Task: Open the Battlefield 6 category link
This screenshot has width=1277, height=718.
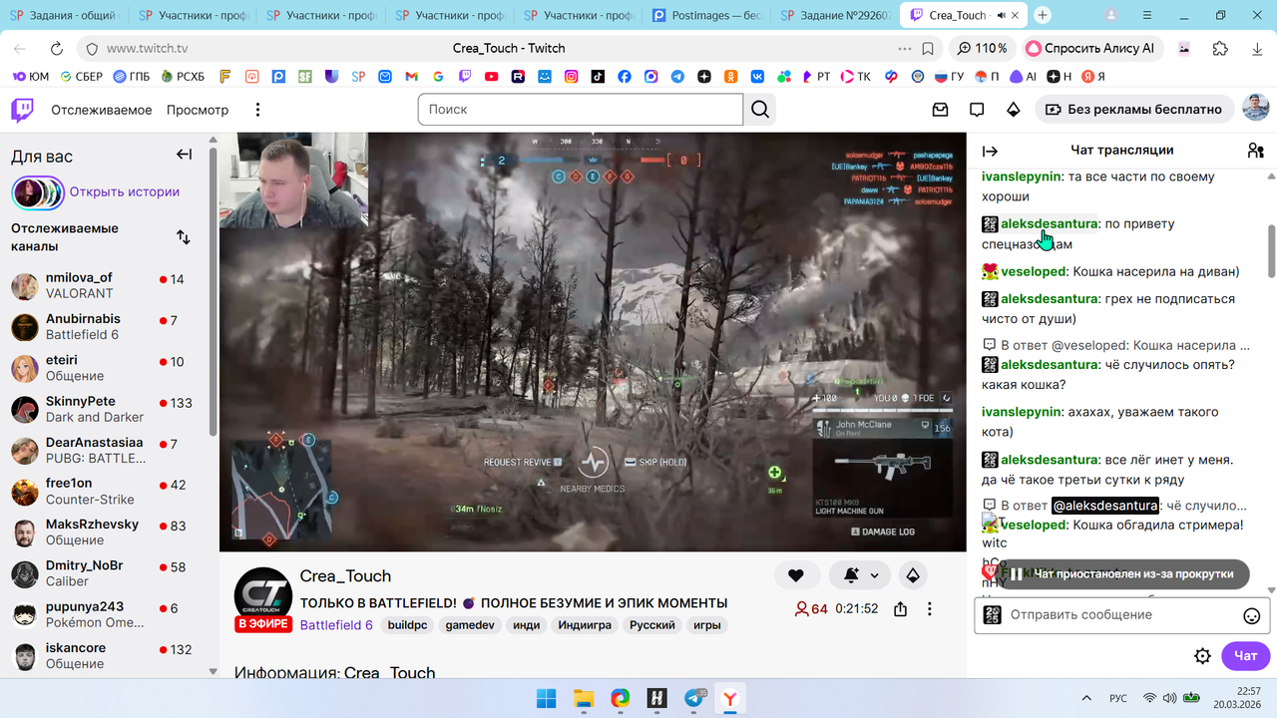Action: (336, 625)
